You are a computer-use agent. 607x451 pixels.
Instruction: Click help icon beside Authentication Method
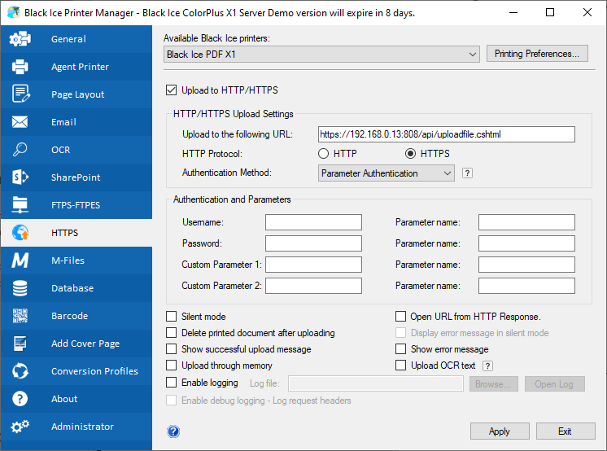point(467,173)
